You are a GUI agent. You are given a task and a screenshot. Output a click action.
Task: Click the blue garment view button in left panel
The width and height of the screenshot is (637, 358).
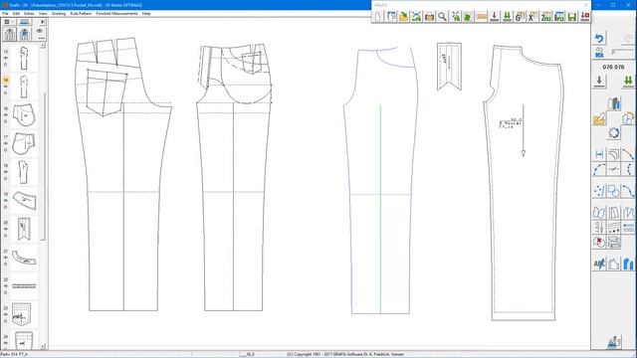tap(24, 34)
